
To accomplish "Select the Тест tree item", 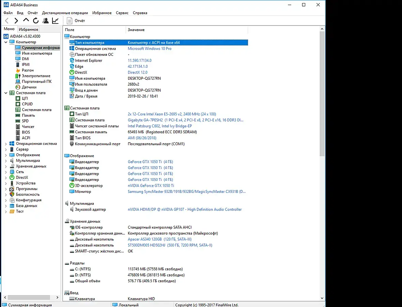I will tap(20, 211).
